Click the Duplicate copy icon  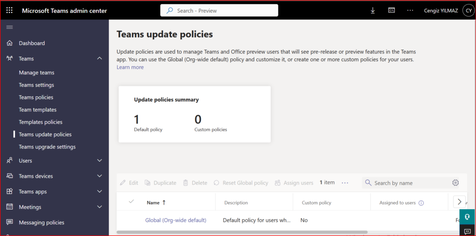147,183
